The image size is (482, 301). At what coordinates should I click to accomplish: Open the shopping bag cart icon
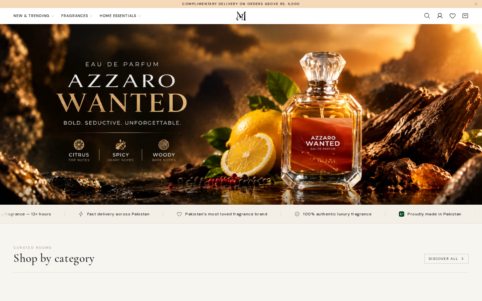click(x=465, y=16)
